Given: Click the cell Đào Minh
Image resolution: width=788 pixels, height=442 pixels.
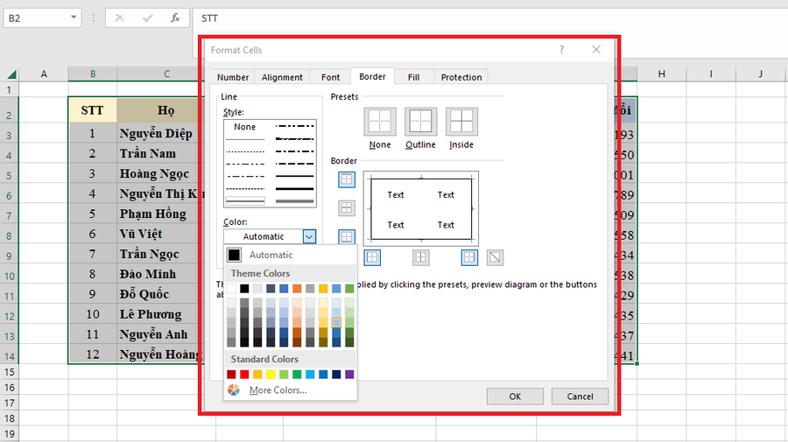Looking at the screenshot, I should pyautogui.click(x=160, y=274).
